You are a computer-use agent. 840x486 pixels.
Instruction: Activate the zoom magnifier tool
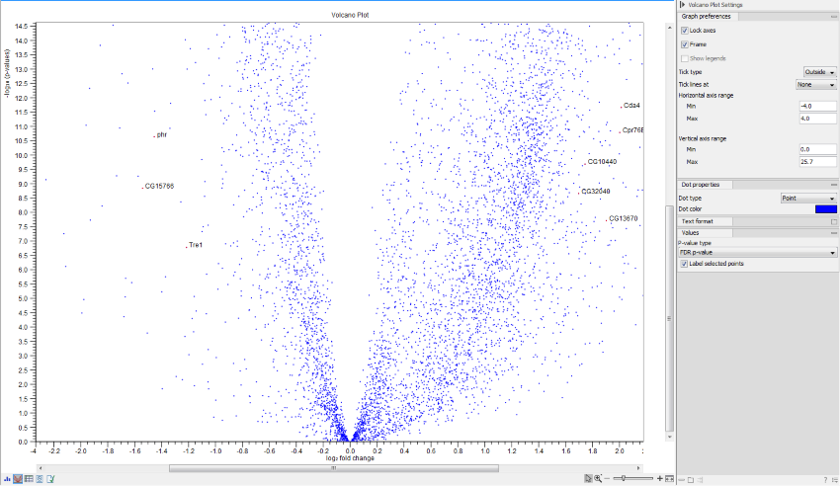[598, 478]
